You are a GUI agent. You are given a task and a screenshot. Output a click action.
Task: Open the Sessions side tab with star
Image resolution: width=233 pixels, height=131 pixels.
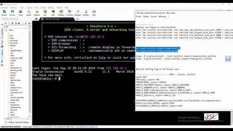pyautogui.click(x=2, y=33)
